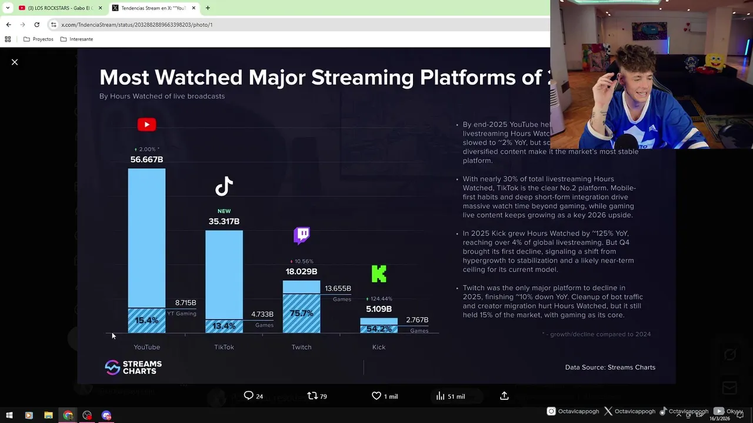Go back with the browser back arrow
The height and width of the screenshot is (423, 753).
coord(8,25)
